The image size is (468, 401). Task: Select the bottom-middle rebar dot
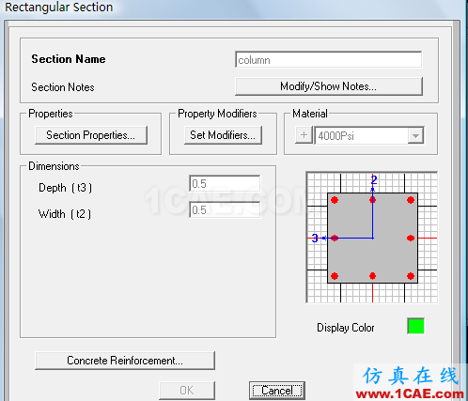372,276
